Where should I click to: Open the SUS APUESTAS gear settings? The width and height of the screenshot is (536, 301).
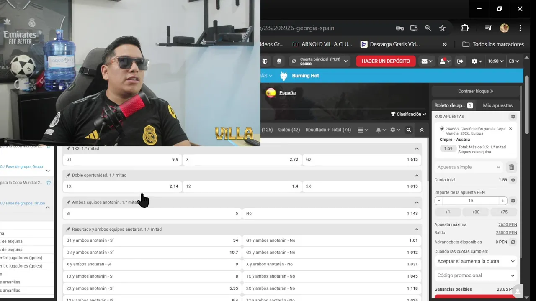point(513,117)
